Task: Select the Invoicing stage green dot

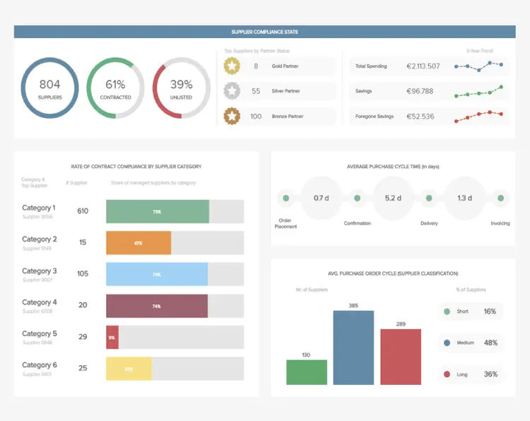Action: [x=500, y=198]
